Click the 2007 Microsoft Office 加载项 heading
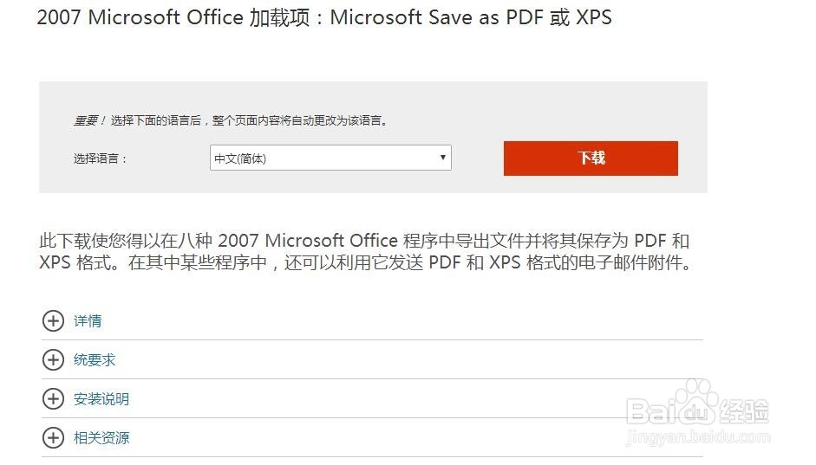Viewport: 816px width, 465px height. pos(173,17)
